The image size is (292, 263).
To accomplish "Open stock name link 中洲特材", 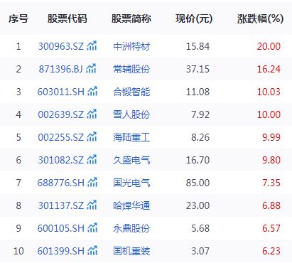I will coord(131,46).
